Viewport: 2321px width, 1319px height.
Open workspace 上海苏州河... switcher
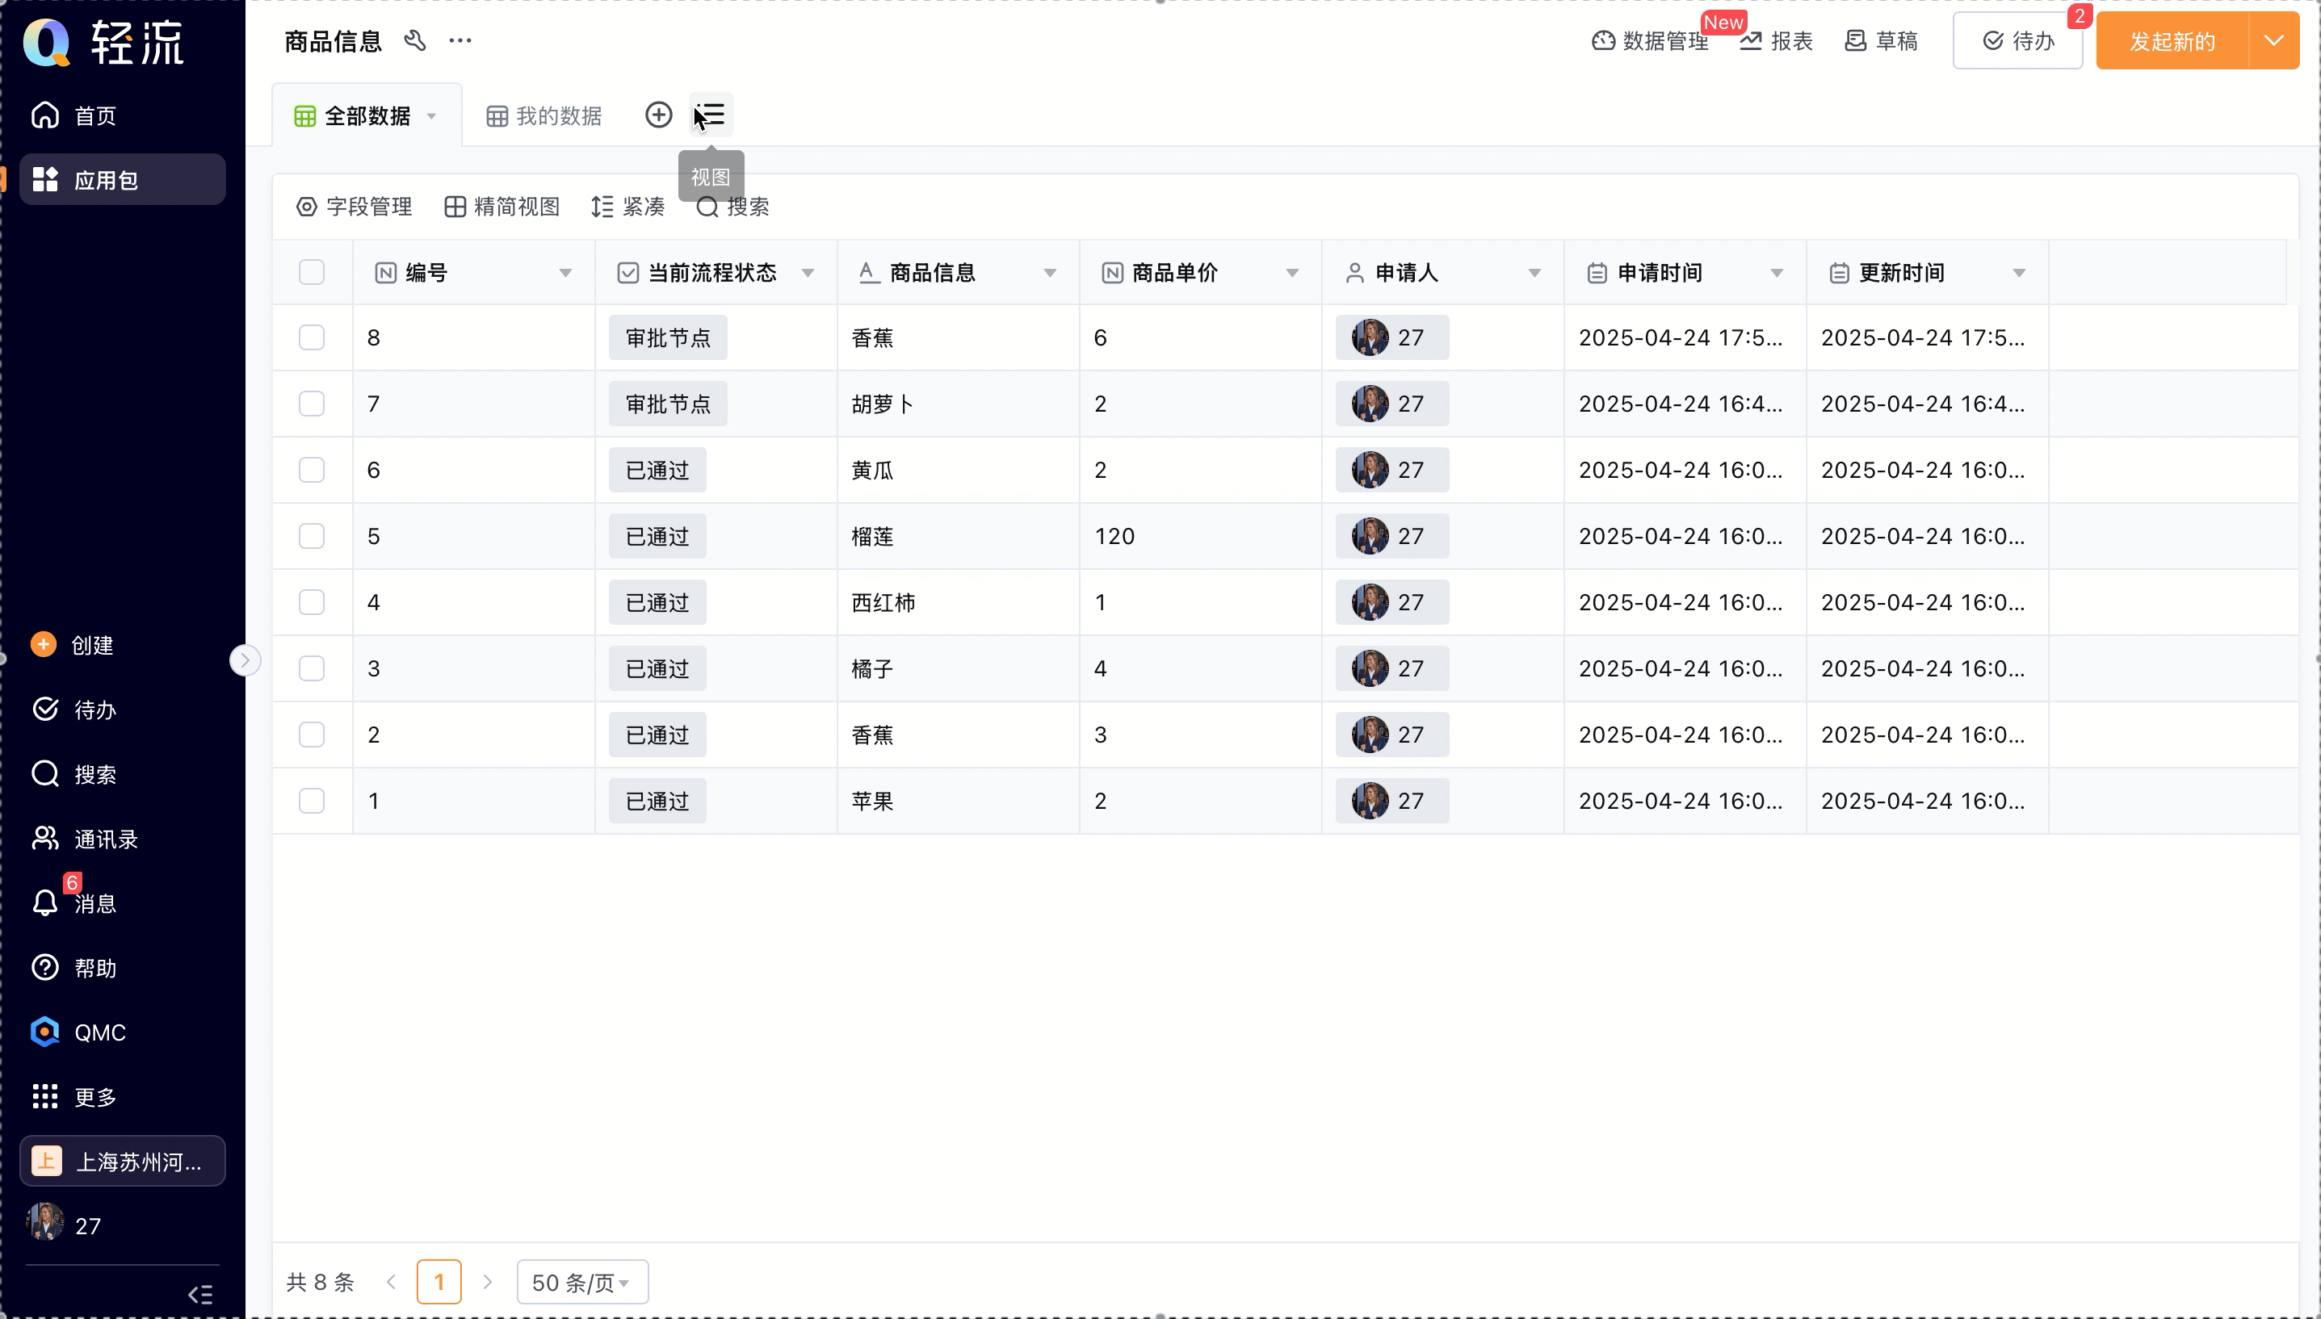[x=122, y=1161]
